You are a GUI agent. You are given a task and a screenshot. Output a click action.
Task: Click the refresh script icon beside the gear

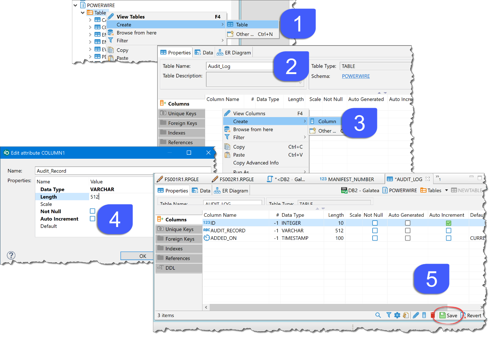pos(406,315)
